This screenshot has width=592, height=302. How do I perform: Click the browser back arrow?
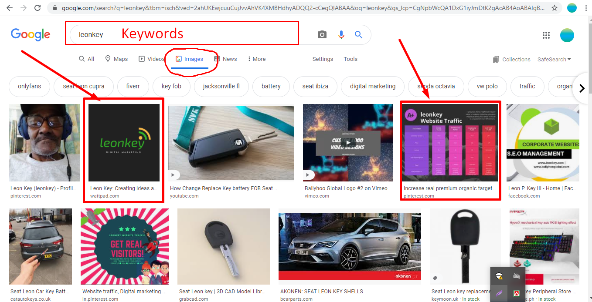click(10, 8)
